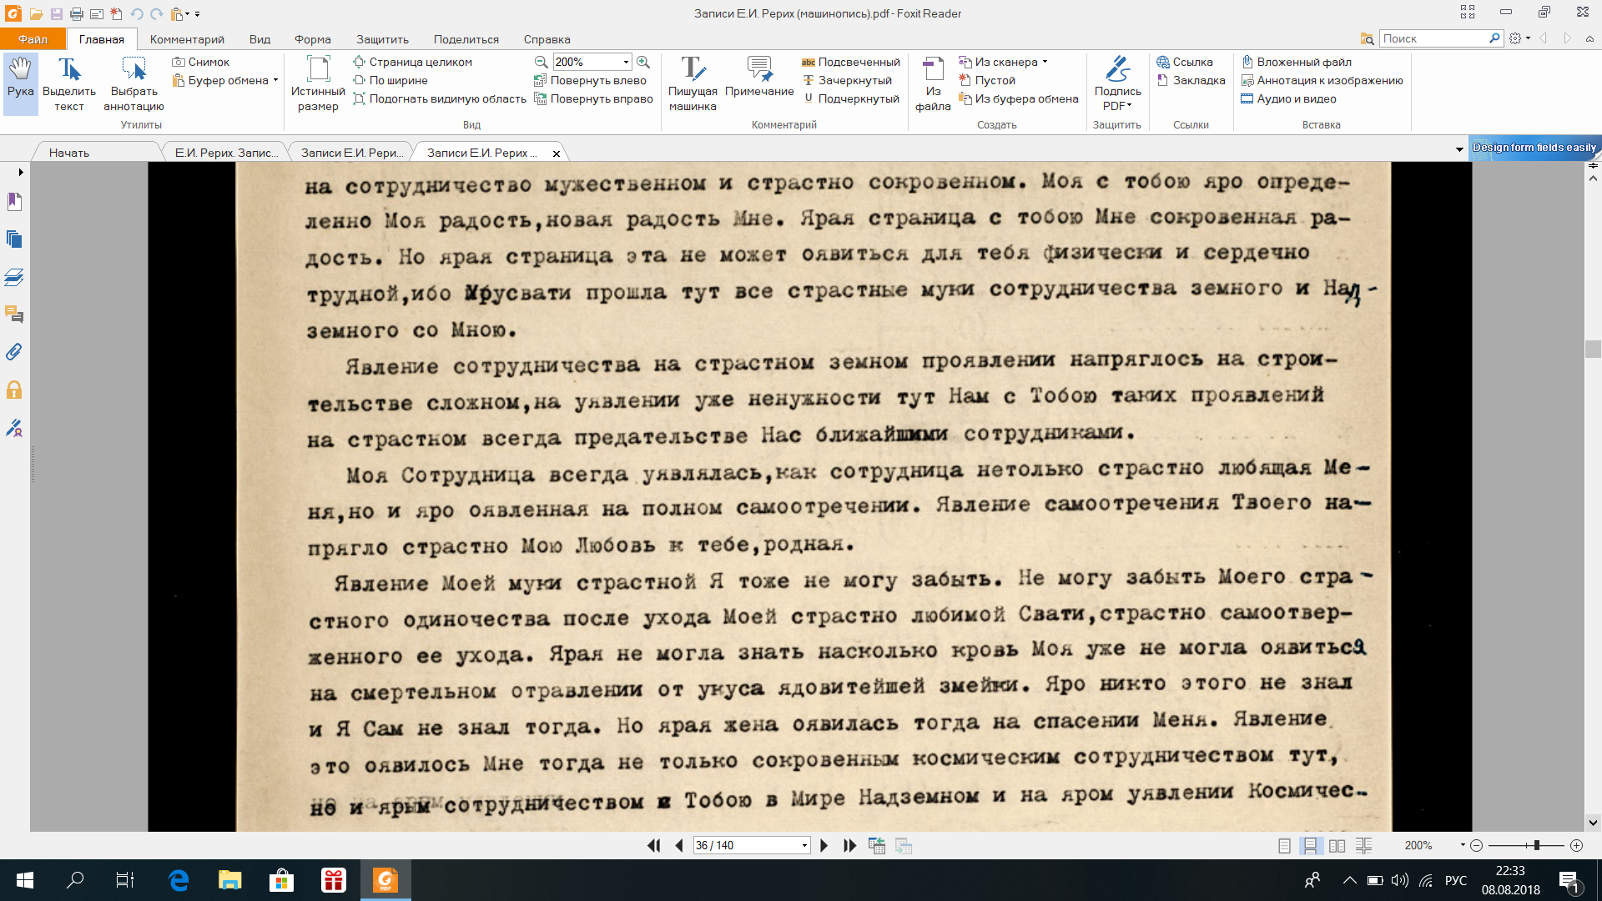
Task: Select the Hand (Рука) tool
Action: pyautogui.click(x=21, y=82)
